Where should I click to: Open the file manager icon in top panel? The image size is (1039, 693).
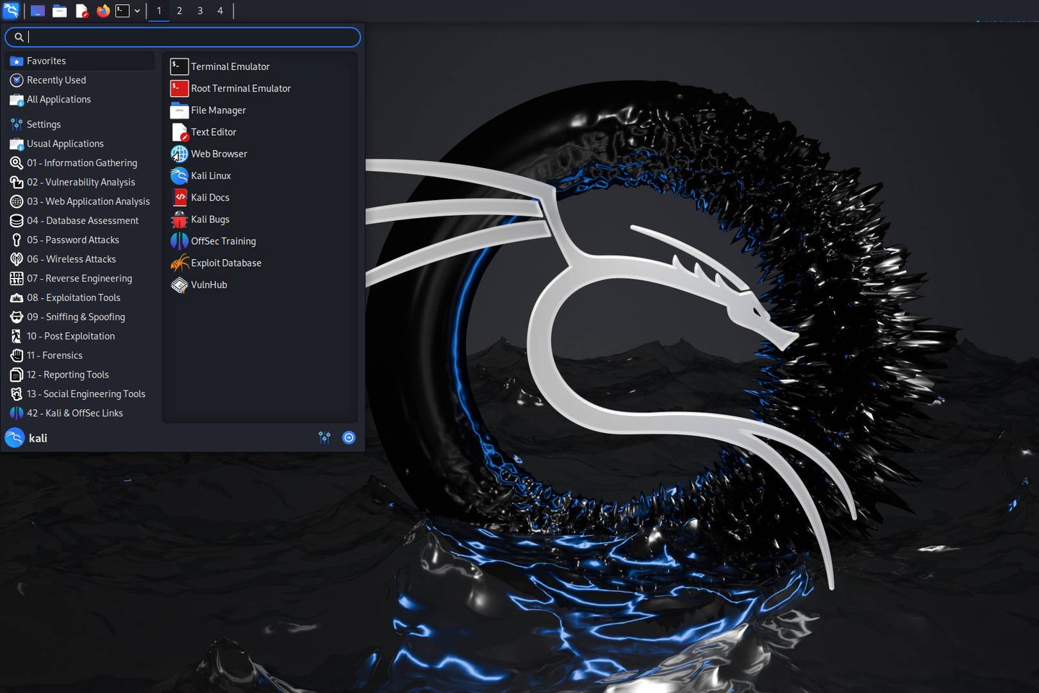click(60, 11)
